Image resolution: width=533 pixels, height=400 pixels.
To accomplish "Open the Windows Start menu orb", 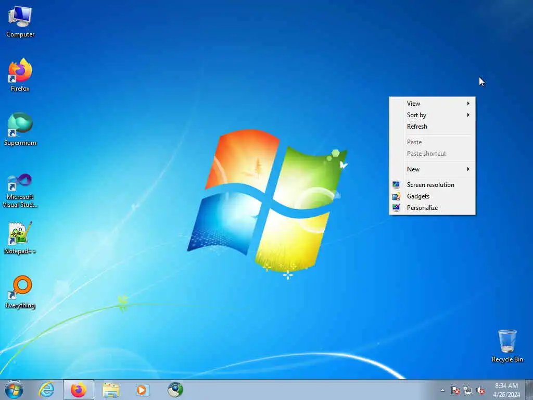I will (x=14, y=390).
